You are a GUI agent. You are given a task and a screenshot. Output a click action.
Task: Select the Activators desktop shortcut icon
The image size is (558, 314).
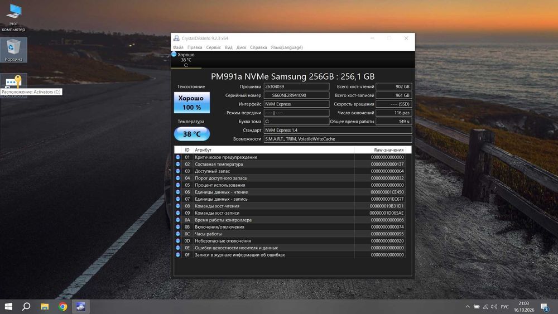coord(13,85)
